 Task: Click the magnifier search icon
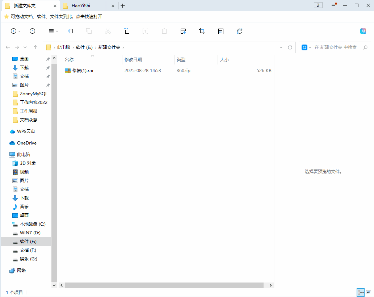(x=365, y=47)
